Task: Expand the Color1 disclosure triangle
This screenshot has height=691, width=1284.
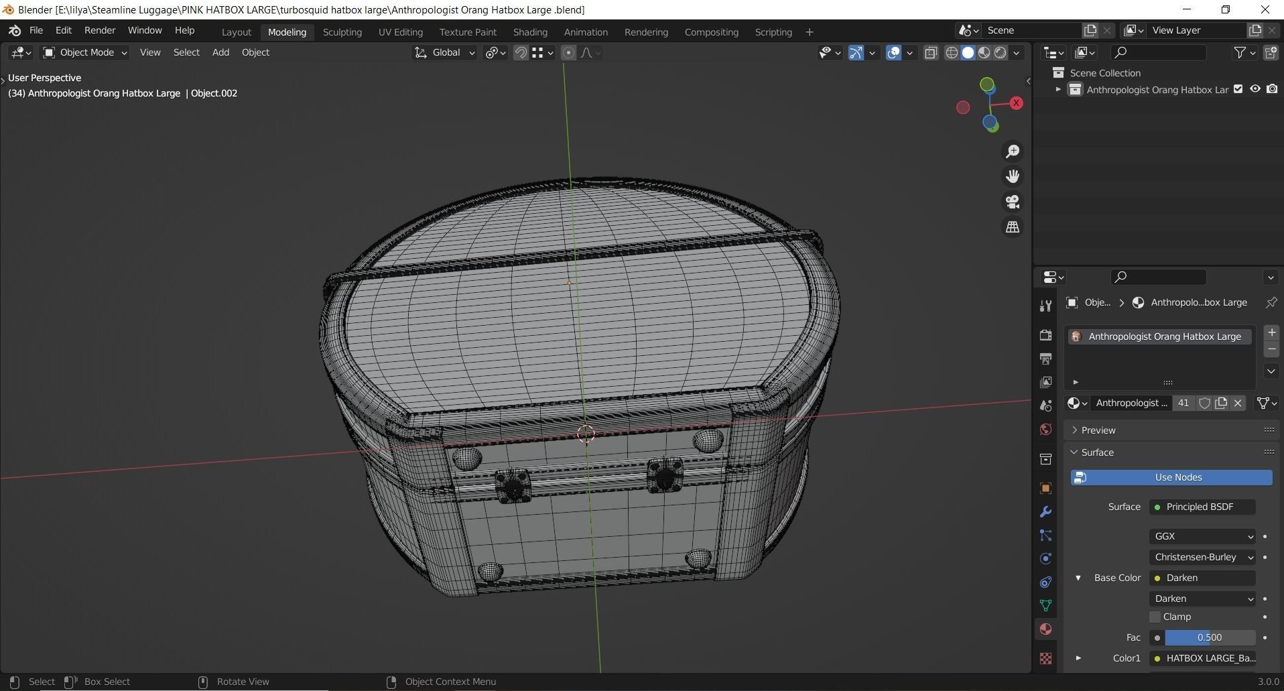Action: 1078,658
